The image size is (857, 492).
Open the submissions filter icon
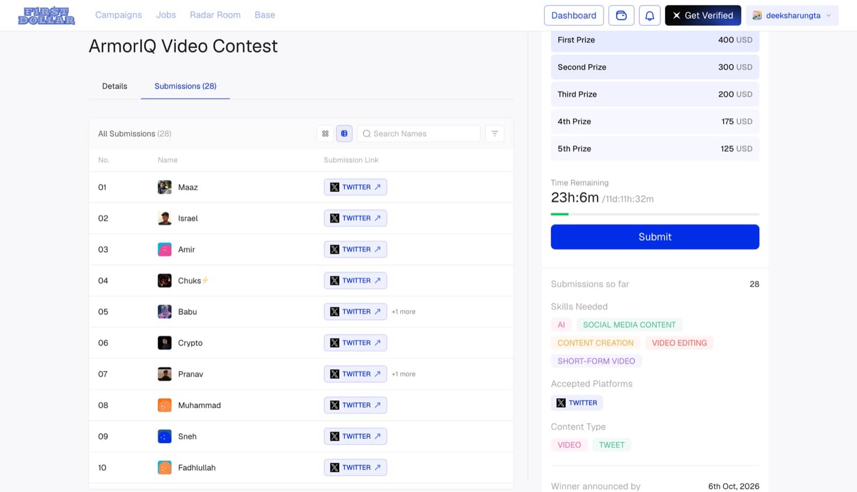494,133
